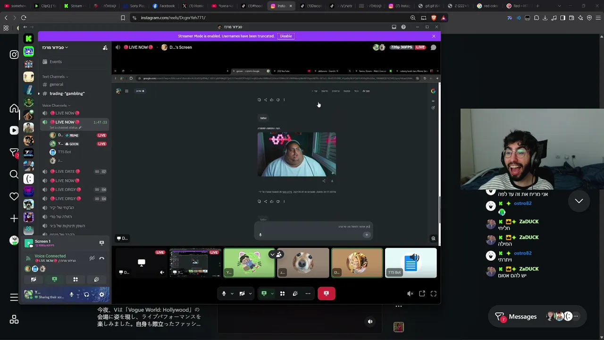
Task: Open microphone options arrow in call bar
Action: click(x=232, y=294)
